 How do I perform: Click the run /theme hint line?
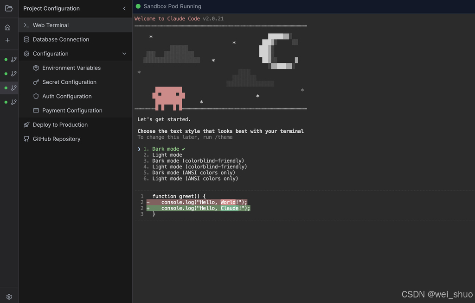pos(185,137)
